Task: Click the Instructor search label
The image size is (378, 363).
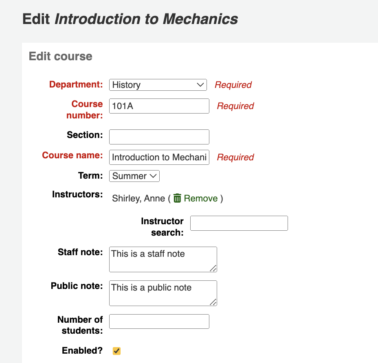Action: point(162,227)
